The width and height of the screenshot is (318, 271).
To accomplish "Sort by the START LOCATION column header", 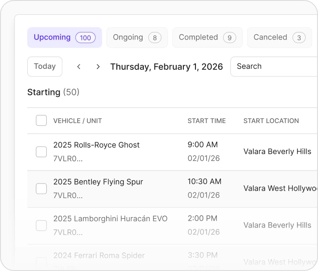I will click(x=271, y=121).
